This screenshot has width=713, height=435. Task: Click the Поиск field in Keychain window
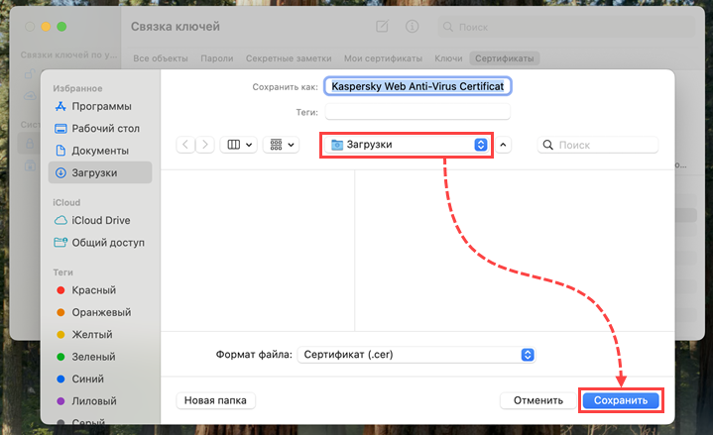(x=566, y=27)
